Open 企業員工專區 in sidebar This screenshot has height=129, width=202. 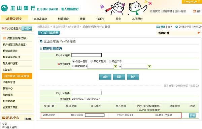pyautogui.click(x=10, y=107)
